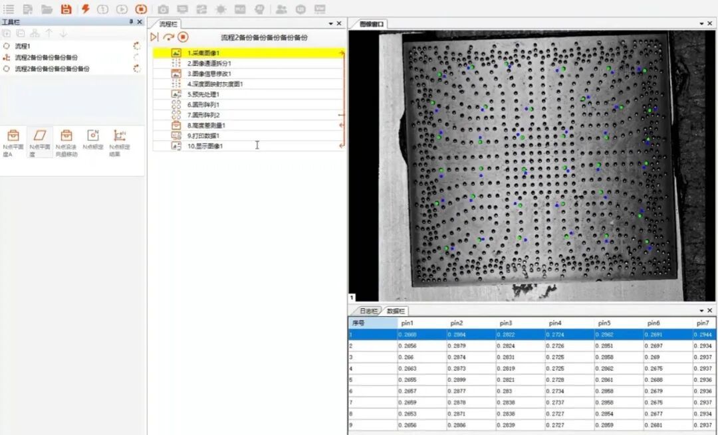This screenshot has height=435, width=718.
Task: Click the hierarchy tree icon under 工具栏
Action: tap(35, 33)
